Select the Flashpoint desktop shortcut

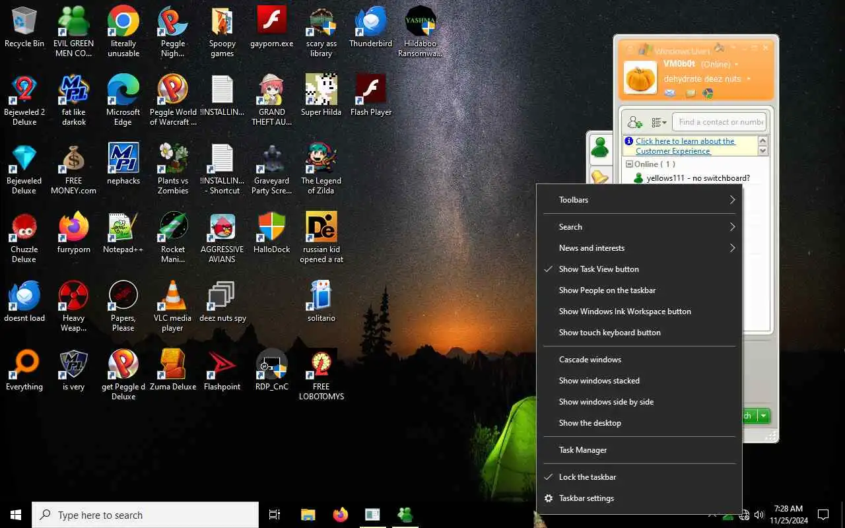tap(222, 370)
